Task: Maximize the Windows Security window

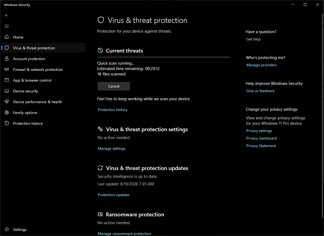Action: click(x=305, y=5)
